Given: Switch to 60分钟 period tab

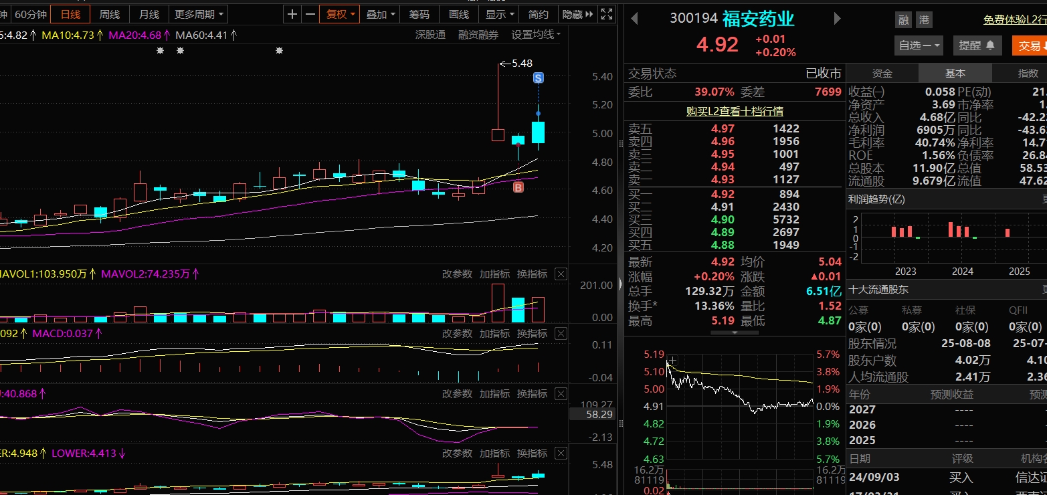Looking at the screenshot, I should (31, 14).
